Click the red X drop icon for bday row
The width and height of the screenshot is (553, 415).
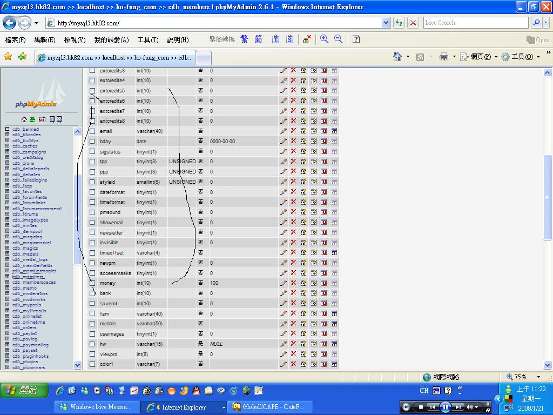click(x=293, y=141)
